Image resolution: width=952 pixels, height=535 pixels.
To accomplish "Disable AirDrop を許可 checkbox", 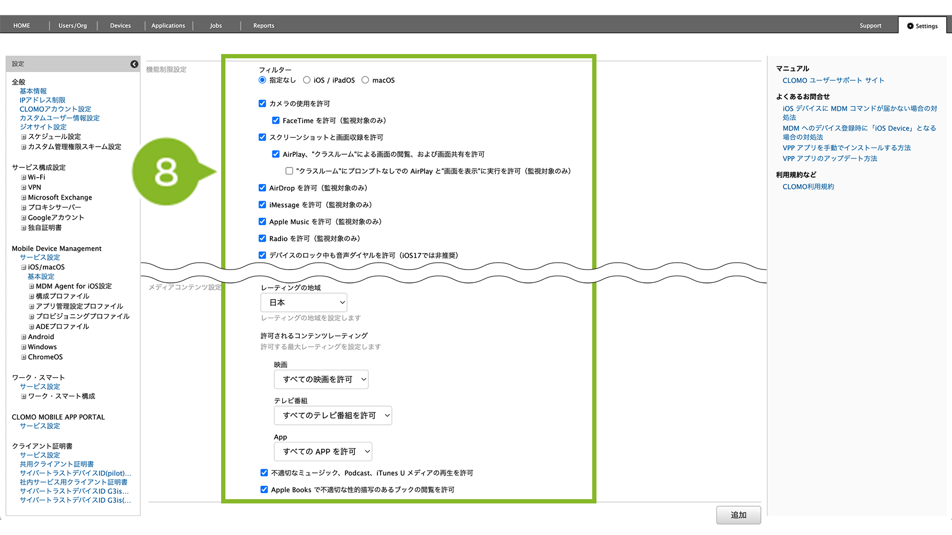I will click(262, 188).
